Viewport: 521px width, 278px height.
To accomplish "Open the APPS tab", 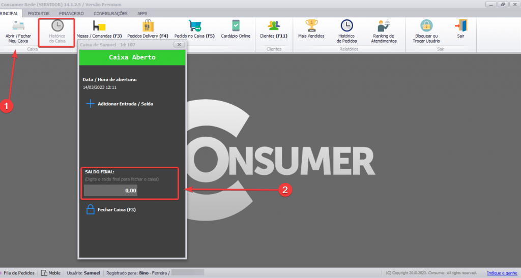I will coord(142,13).
